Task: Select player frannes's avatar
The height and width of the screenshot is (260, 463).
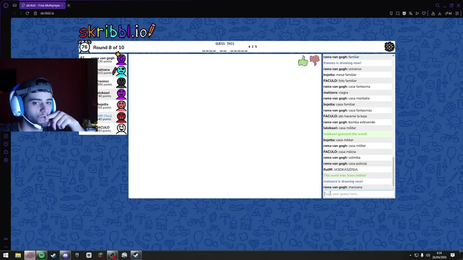Action: (x=121, y=83)
